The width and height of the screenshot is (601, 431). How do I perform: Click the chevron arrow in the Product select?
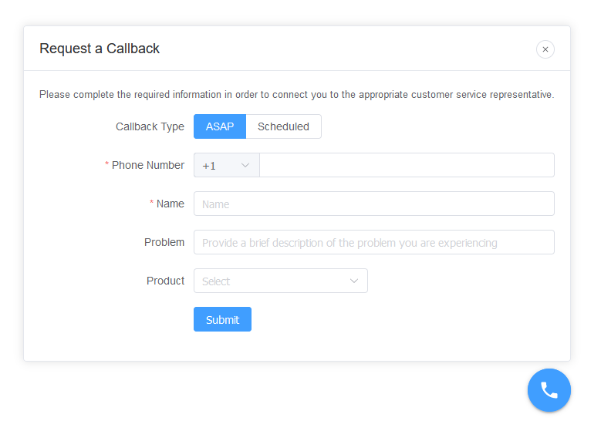354,281
